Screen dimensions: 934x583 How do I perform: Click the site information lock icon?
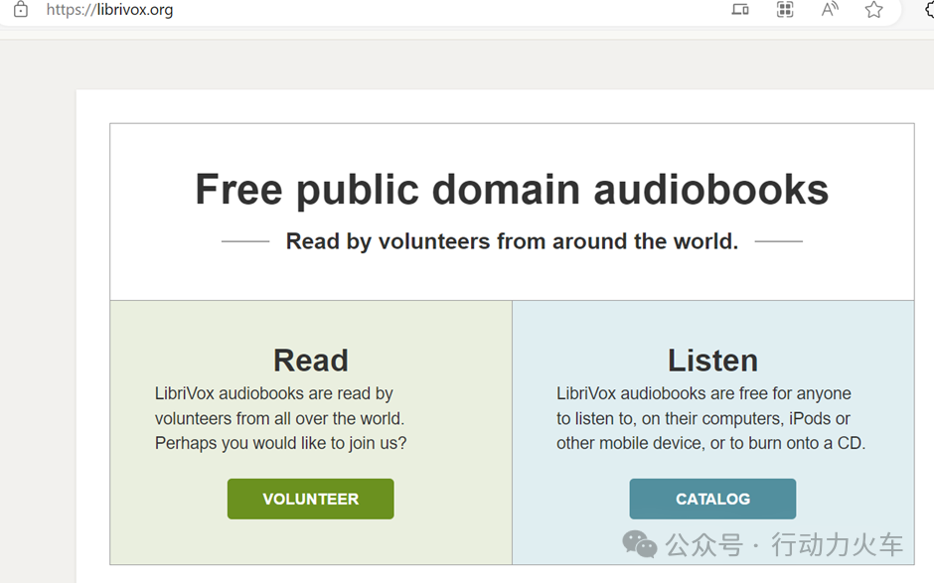click(x=20, y=10)
